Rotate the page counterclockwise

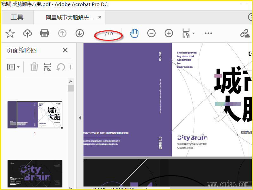tap(61, 67)
